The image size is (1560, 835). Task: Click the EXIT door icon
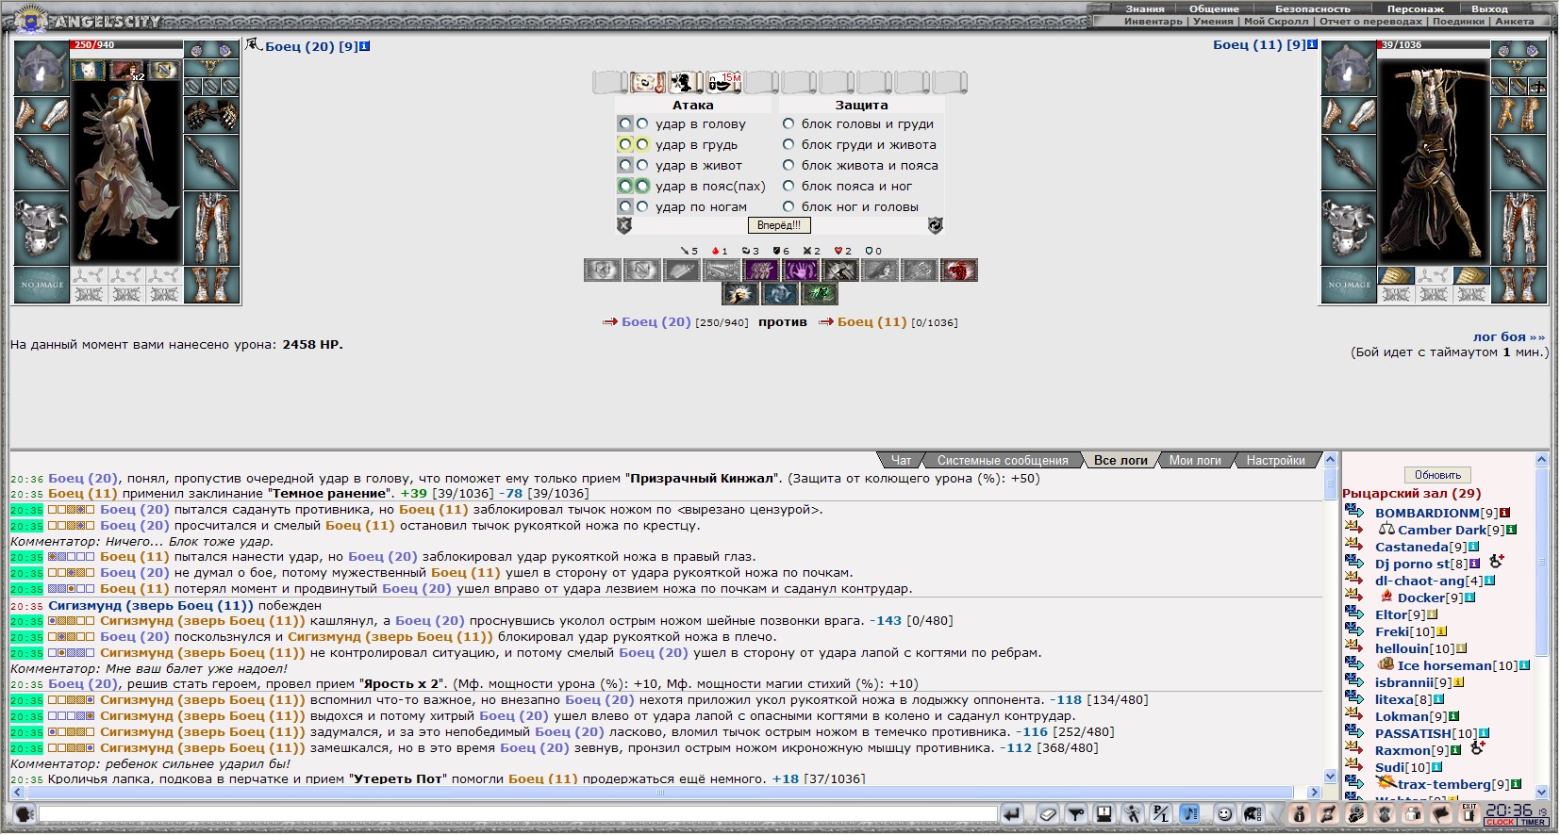[x=1469, y=813]
